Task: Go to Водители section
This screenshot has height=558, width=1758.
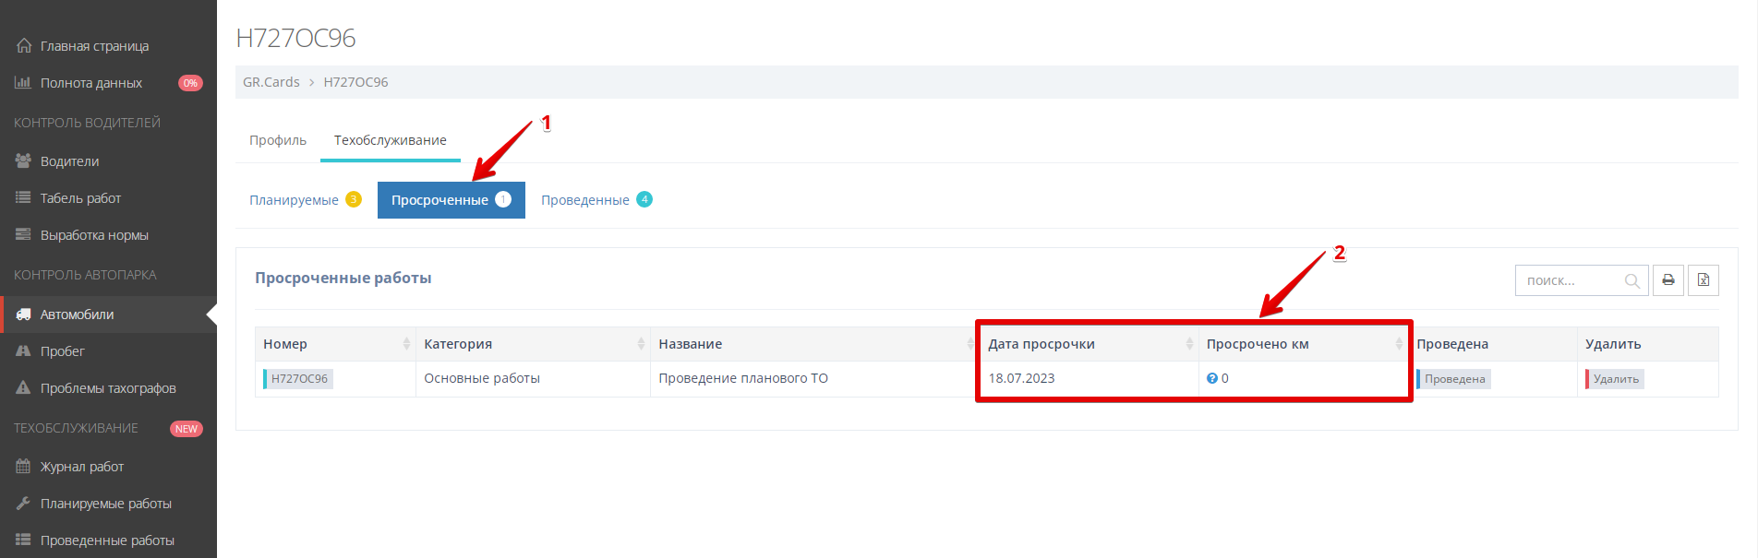Action: coord(69,161)
